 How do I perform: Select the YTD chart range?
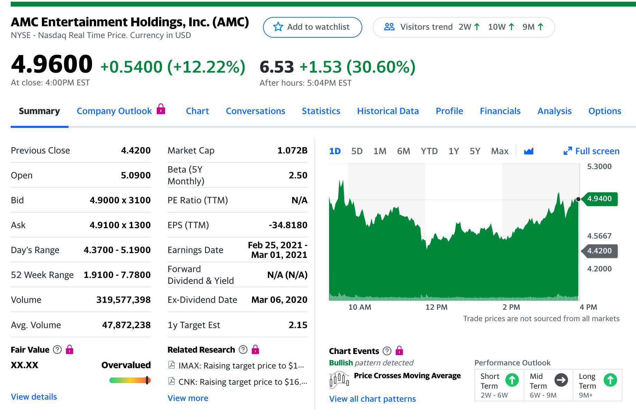[429, 151]
